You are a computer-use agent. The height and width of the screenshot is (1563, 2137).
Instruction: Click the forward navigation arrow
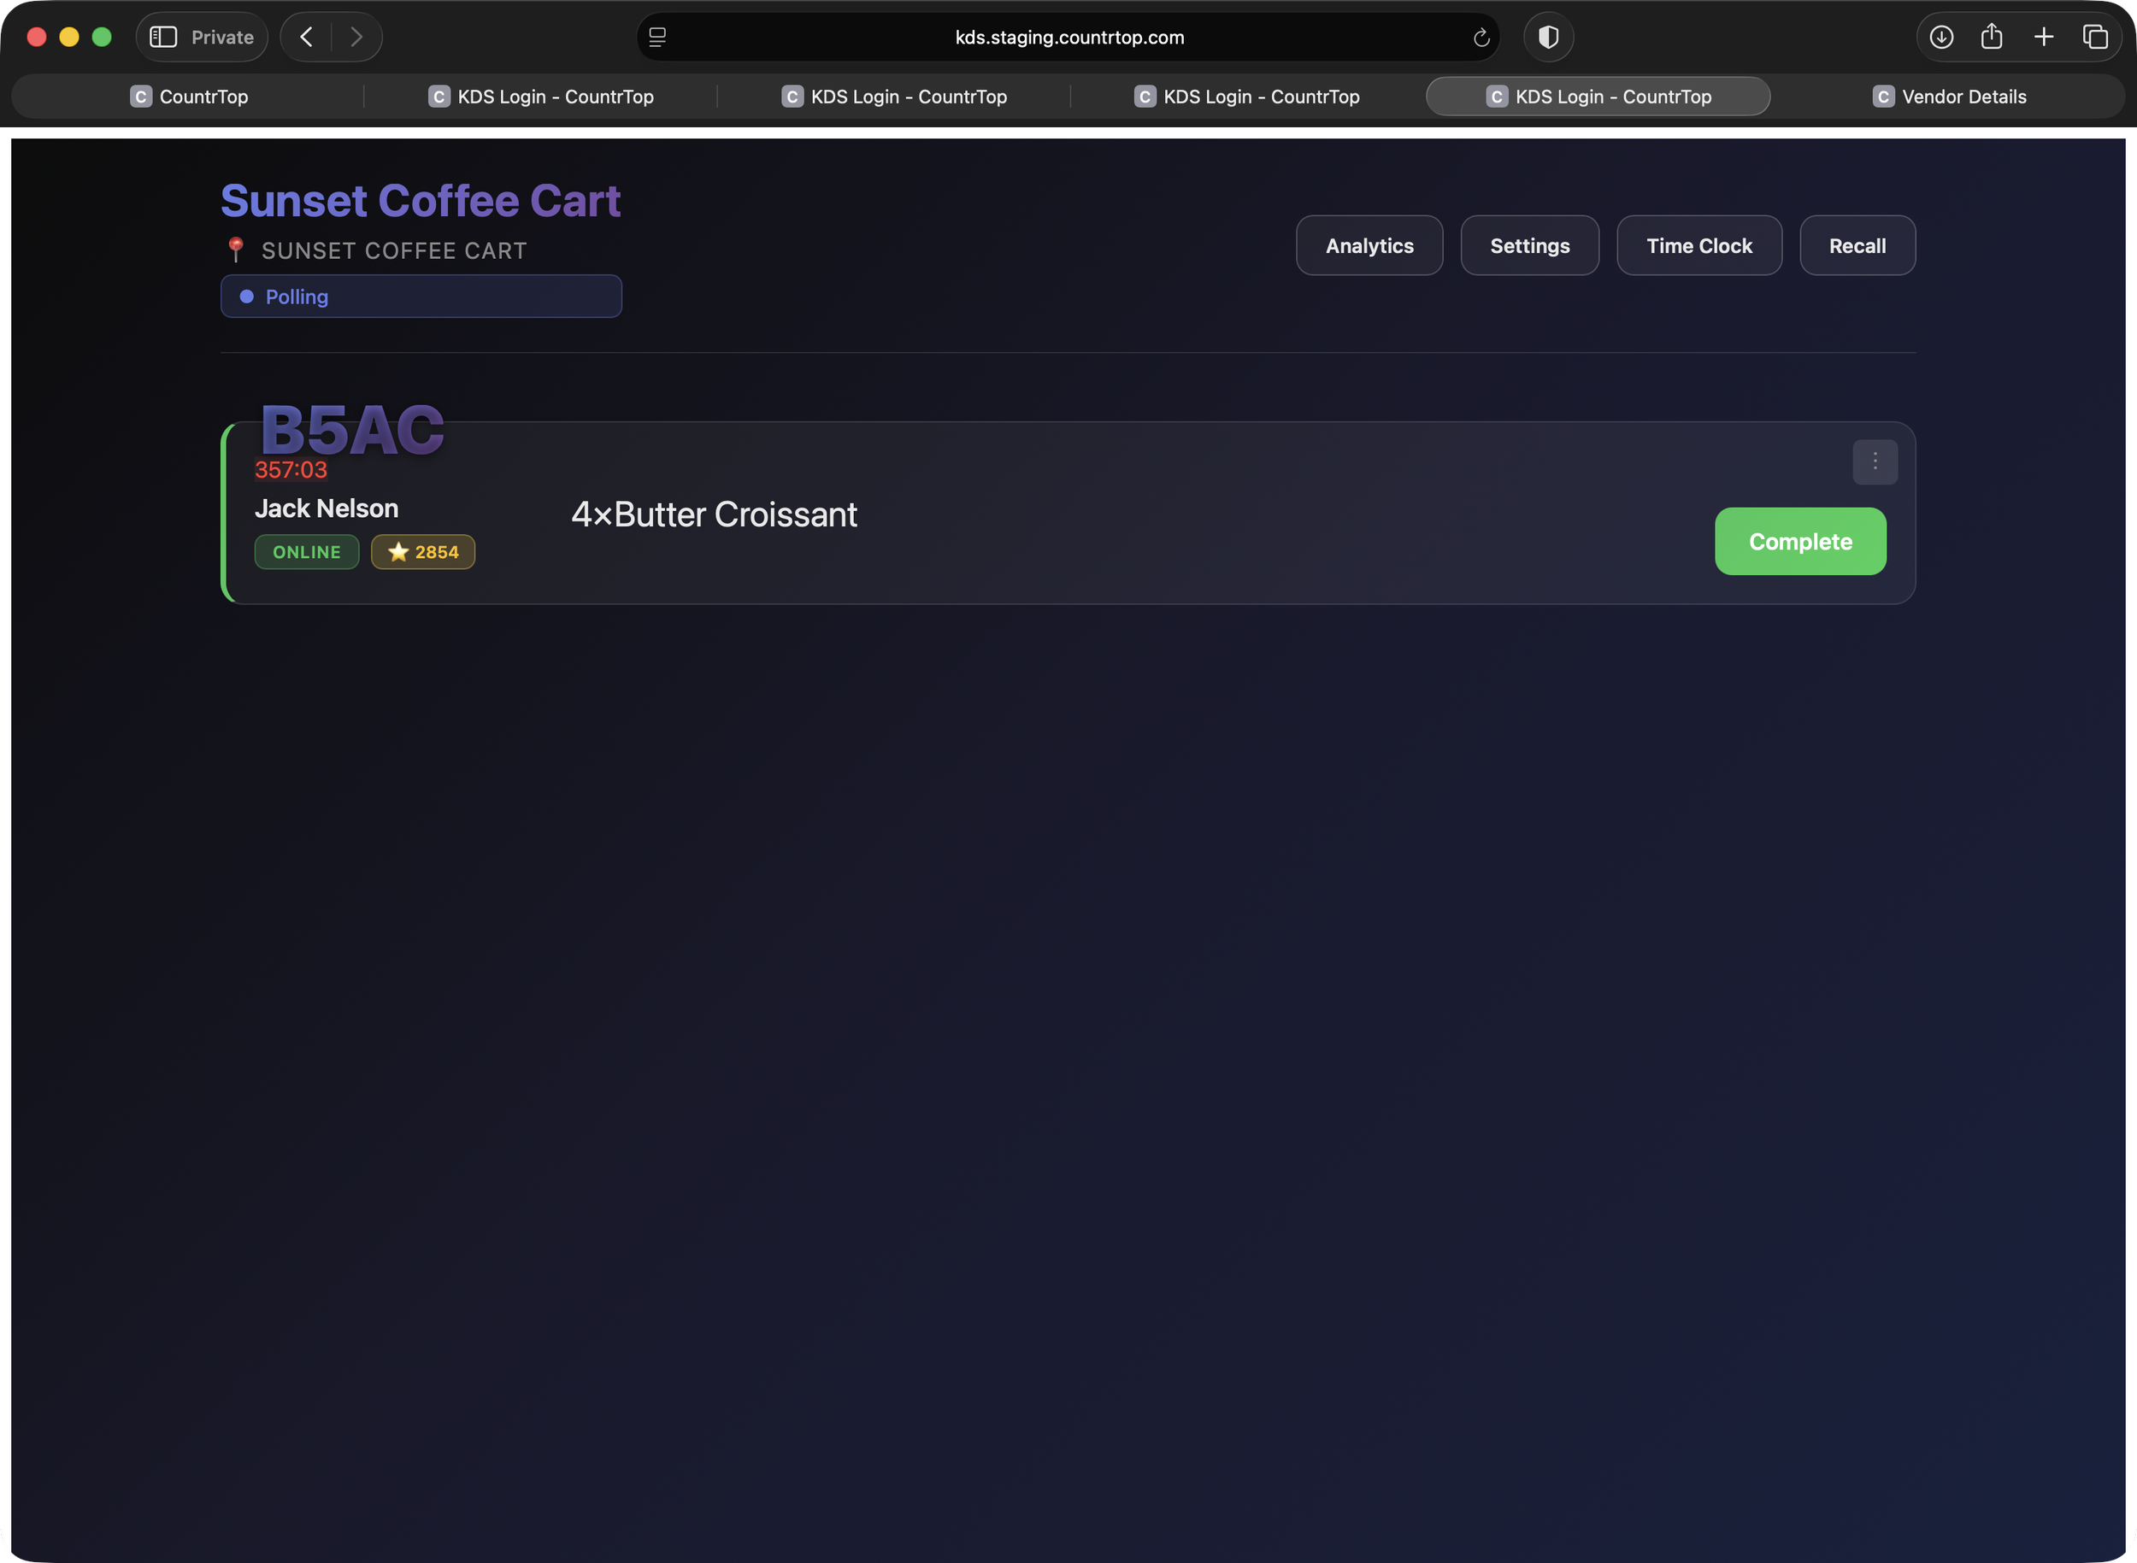pyautogui.click(x=356, y=37)
